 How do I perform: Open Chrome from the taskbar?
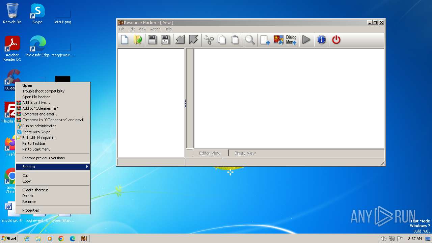point(61,239)
